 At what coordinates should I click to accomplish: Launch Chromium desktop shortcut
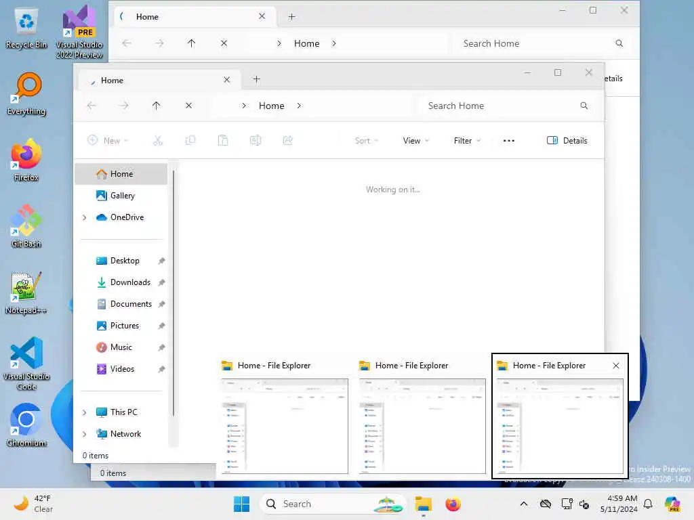(x=26, y=425)
